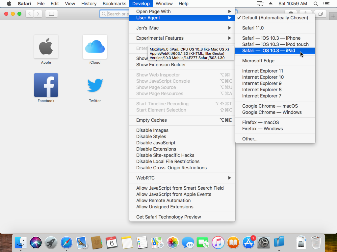The width and height of the screenshot is (337, 252).
Task: Open the Apple favorite tile
Action: pyautogui.click(x=46, y=47)
